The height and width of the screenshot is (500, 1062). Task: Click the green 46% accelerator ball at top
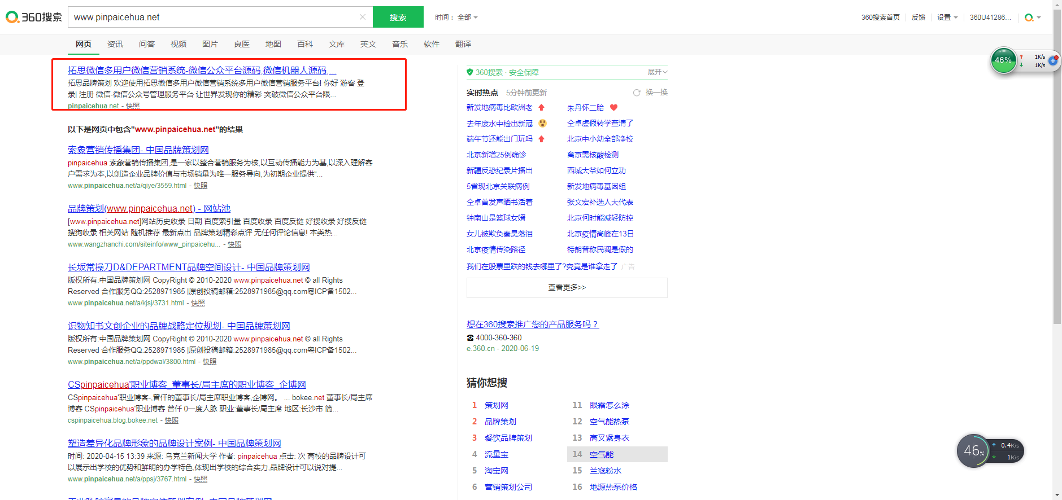pyautogui.click(x=1004, y=60)
